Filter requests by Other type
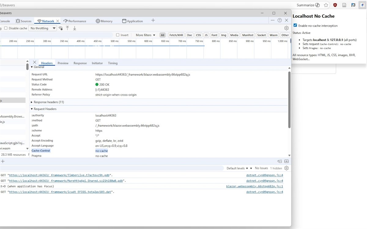The height and width of the screenshot is (229, 367). [x=285, y=35]
